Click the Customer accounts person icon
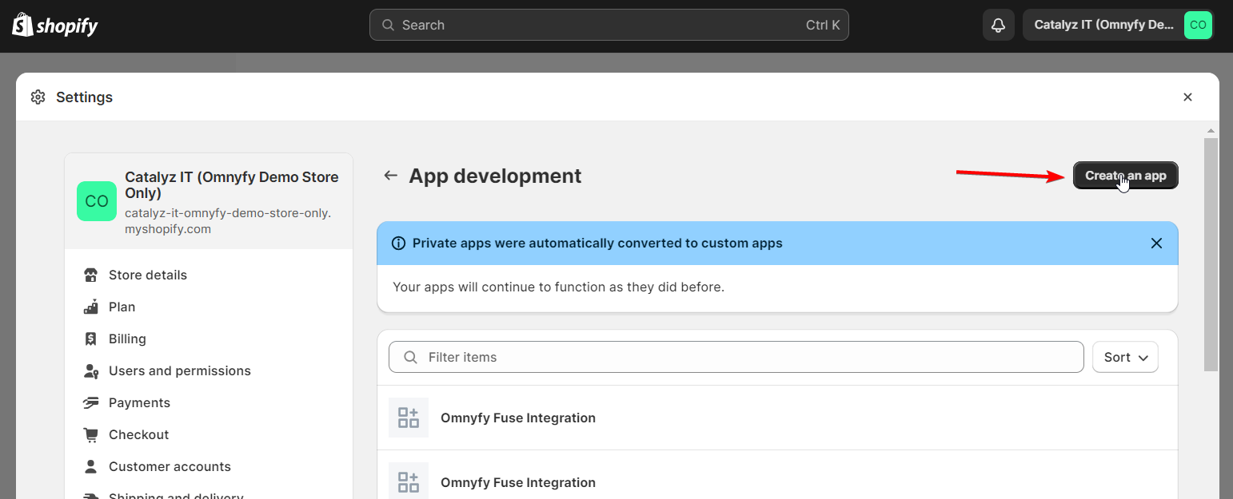The height and width of the screenshot is (499, 1233). [x=91, y=466]
